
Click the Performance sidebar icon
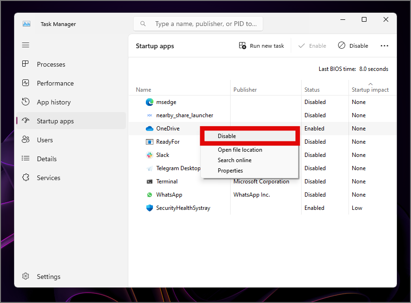pos(26,83)
